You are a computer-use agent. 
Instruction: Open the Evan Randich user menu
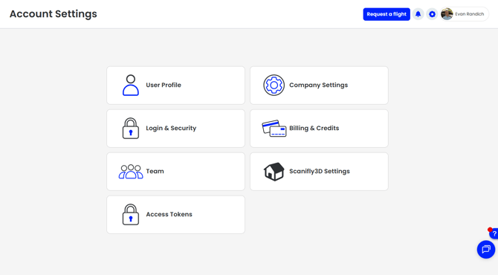click(x=465, y=14)
